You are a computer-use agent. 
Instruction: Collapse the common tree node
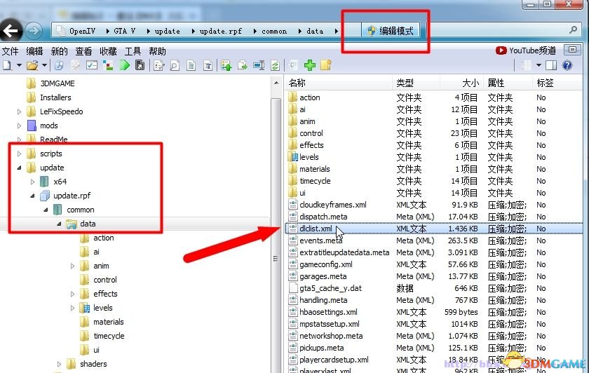46,210
